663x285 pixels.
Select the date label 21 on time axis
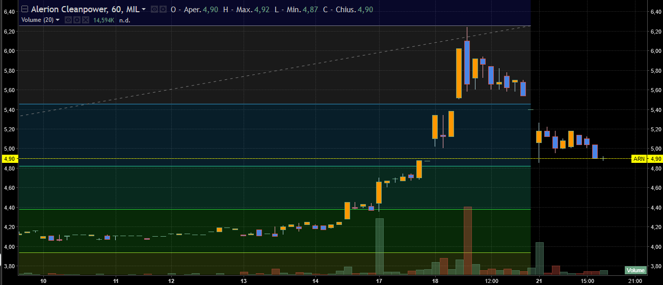click(539, 280)
